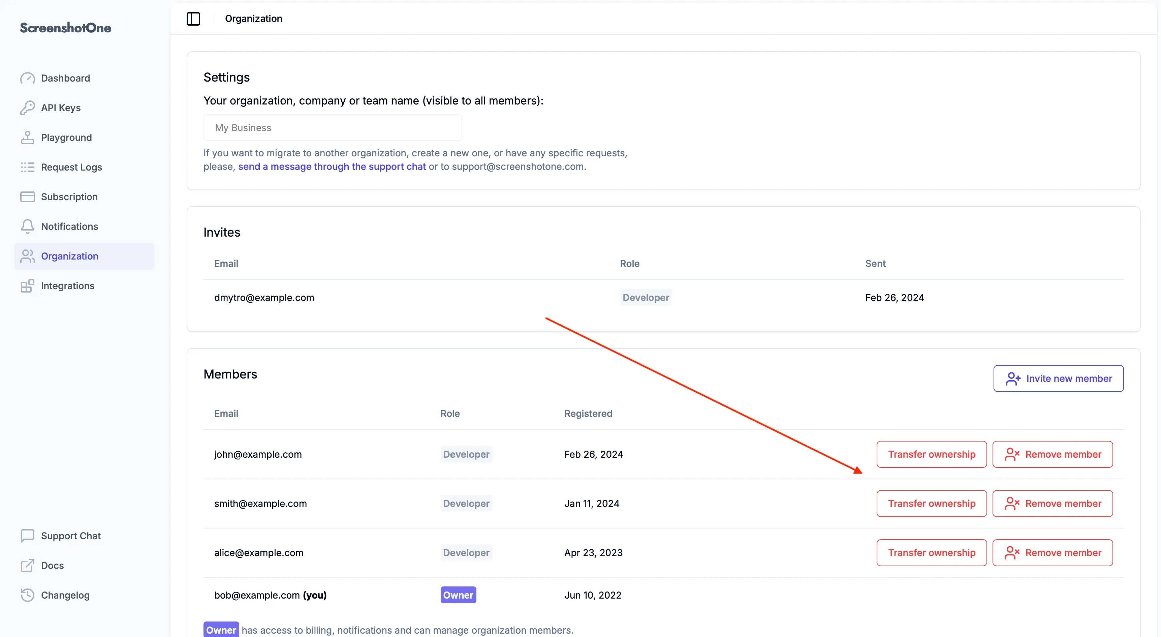The height and width of the screenshot is (637, 1161).
Task: View Request Logs via its list icon
Action: click(x=28, y=167)
